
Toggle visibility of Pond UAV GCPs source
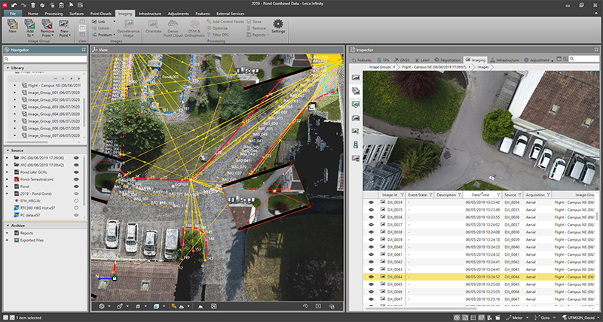(77, 174)
